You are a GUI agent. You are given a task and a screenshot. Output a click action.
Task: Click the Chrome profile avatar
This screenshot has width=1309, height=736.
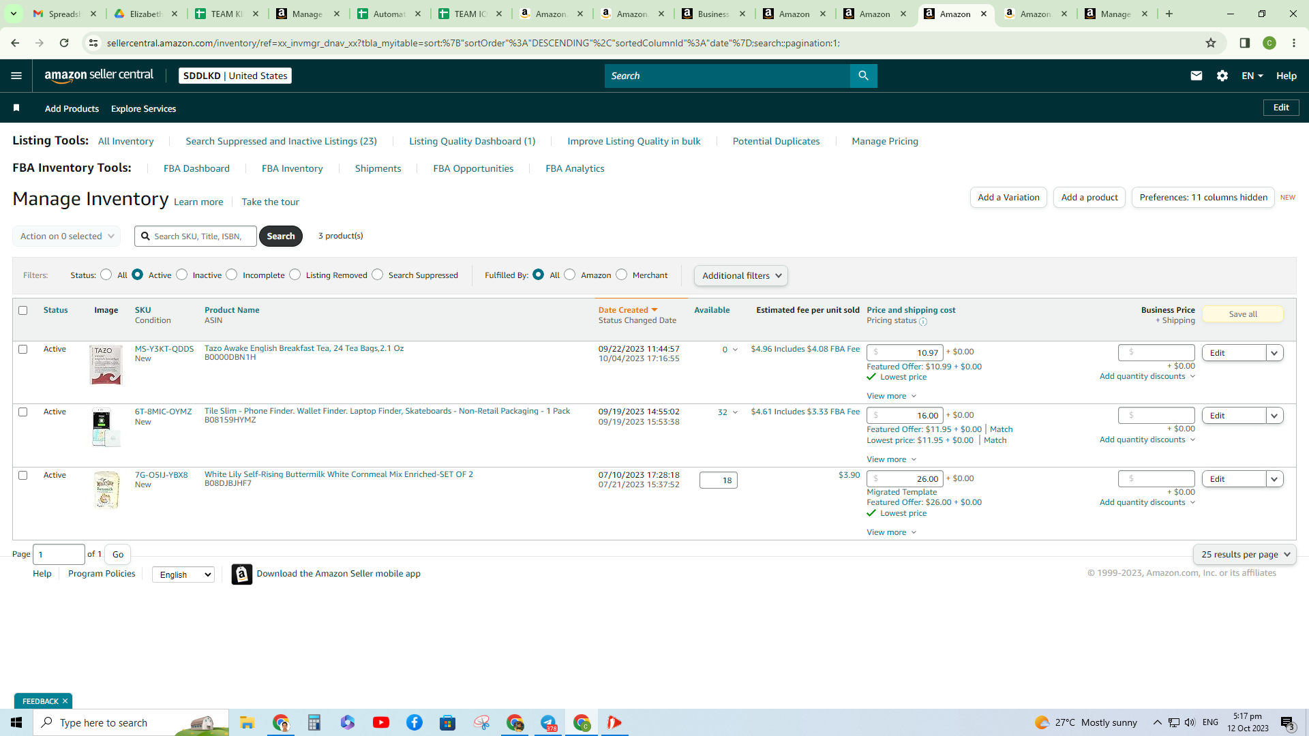coord(1269,43)
